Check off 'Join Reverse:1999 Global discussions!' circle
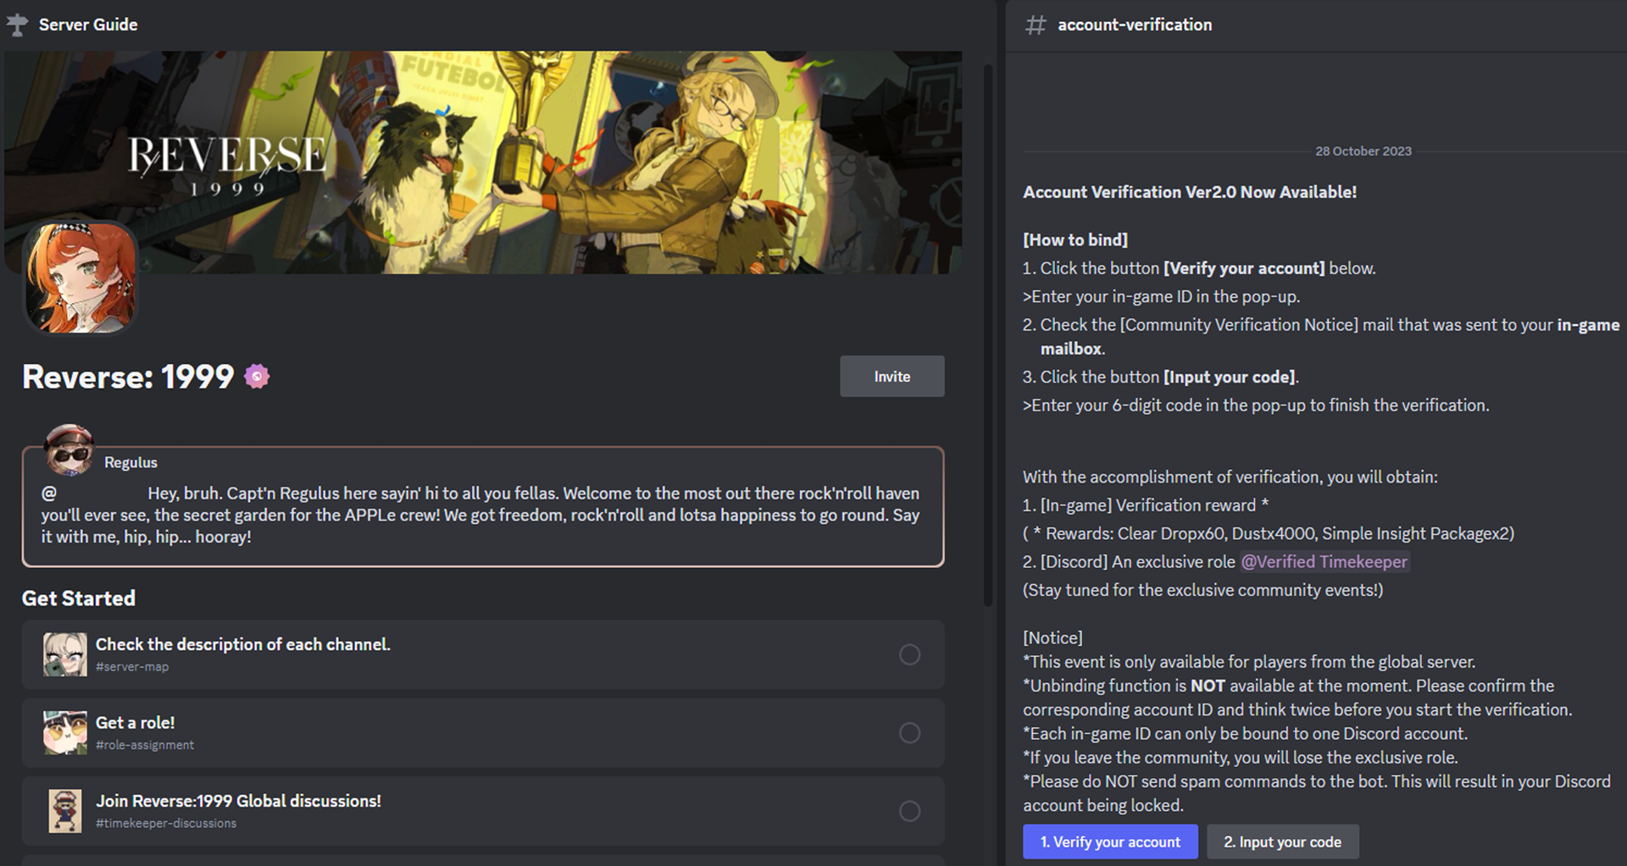This screenshot has height=866, width=1627. tap(909, 811)
